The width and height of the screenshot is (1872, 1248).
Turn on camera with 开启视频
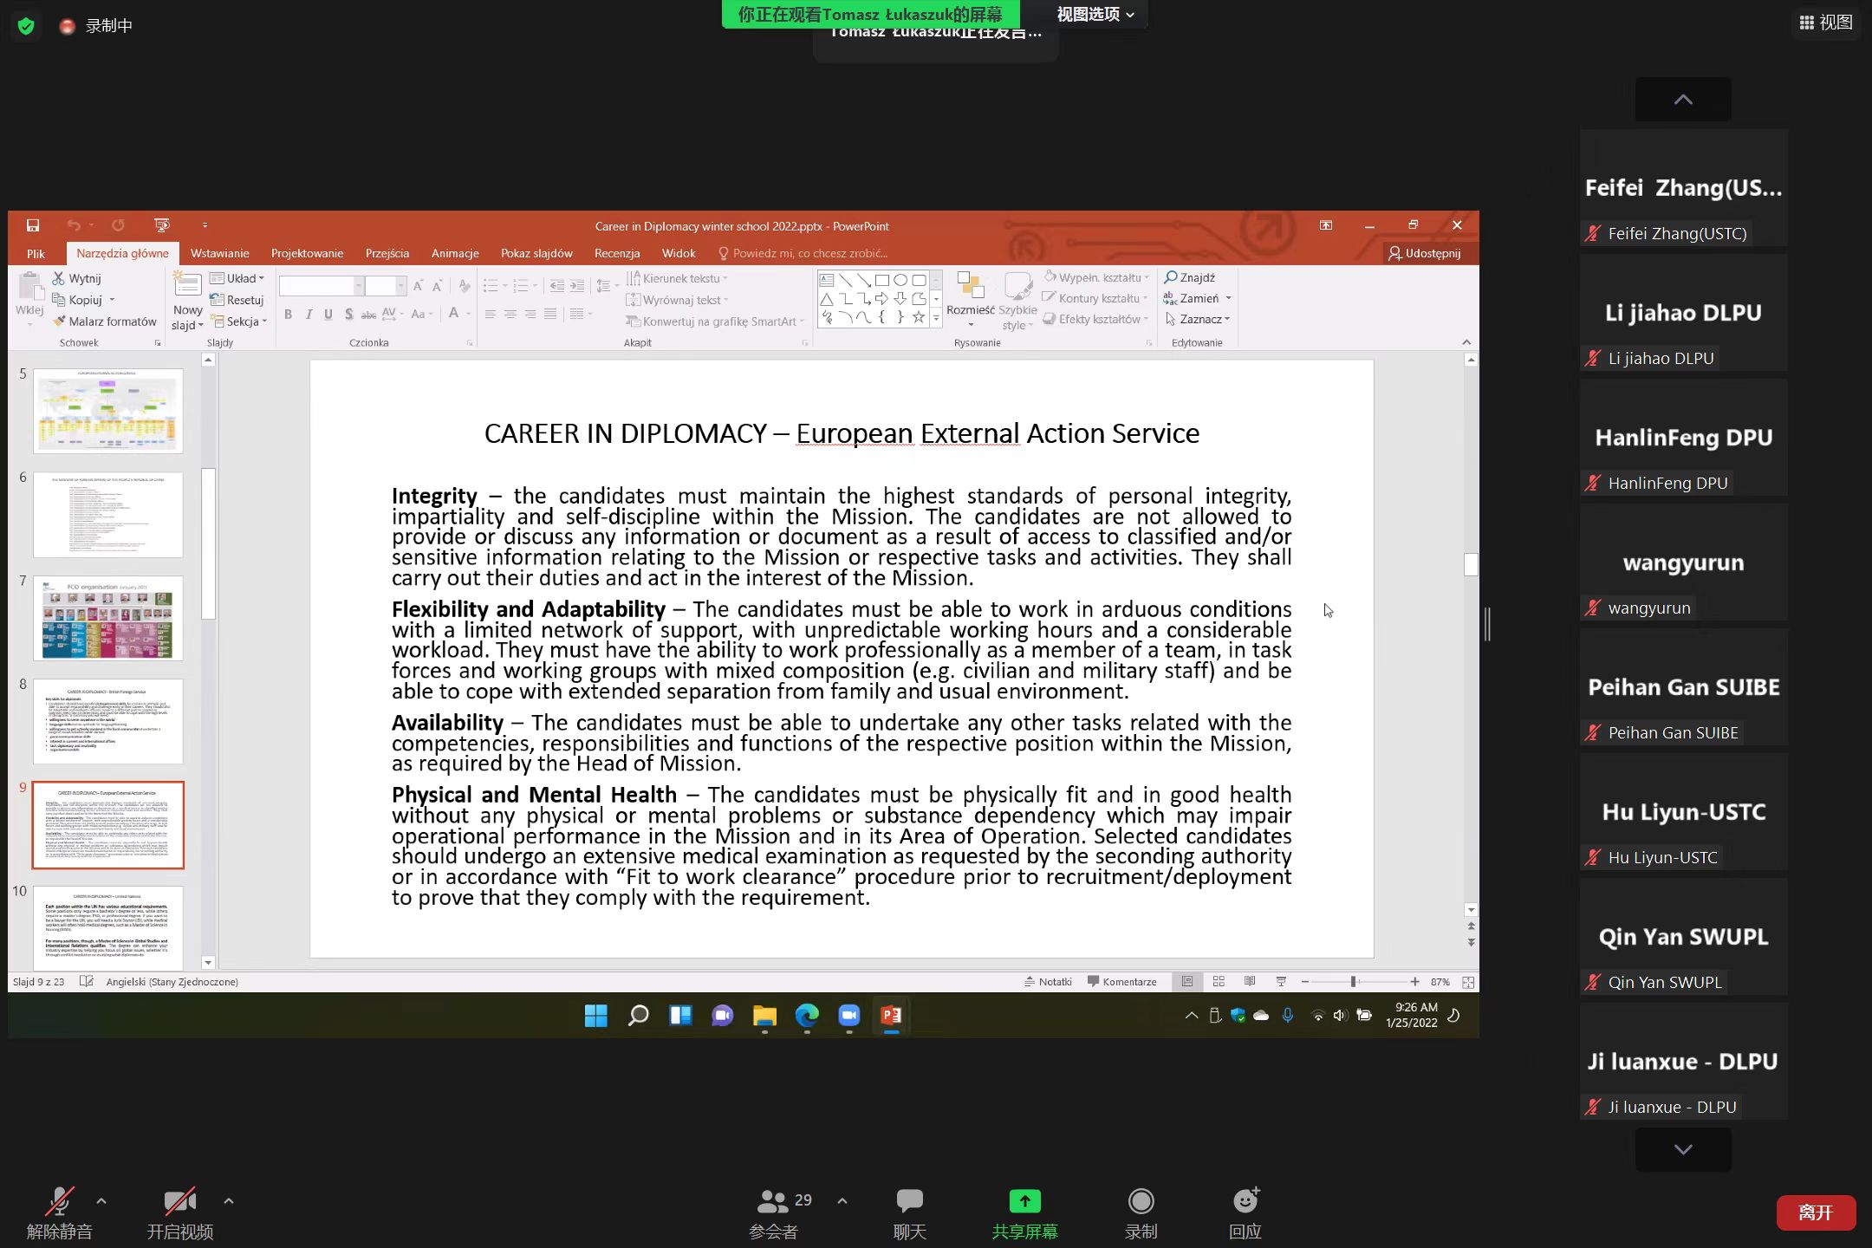179,1201
